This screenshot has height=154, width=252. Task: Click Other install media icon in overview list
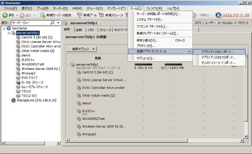pyautogui.click(x=79, y=95)
